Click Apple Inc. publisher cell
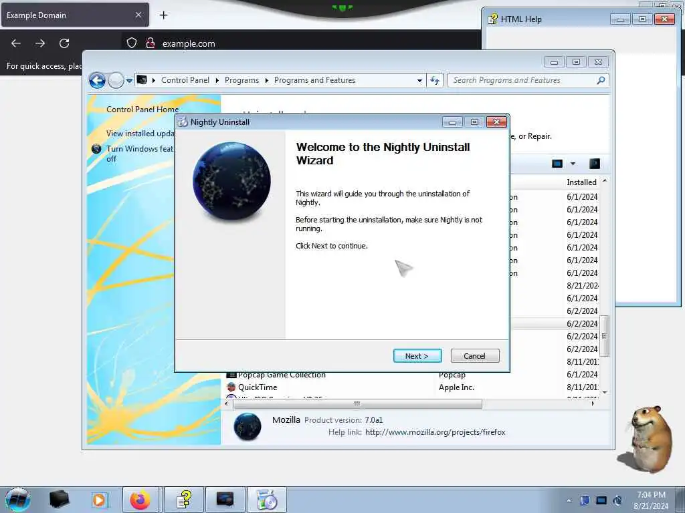Image resolution: width=685 pixels, height=513 pixels. (456, 387)
